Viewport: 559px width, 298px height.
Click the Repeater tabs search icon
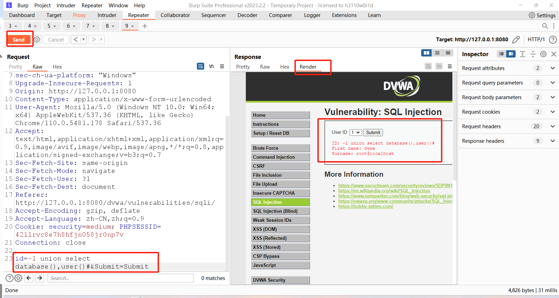tap(545, 26)
